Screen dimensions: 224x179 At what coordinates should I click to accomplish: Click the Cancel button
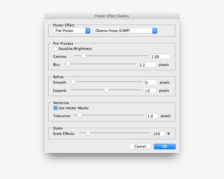140,146
